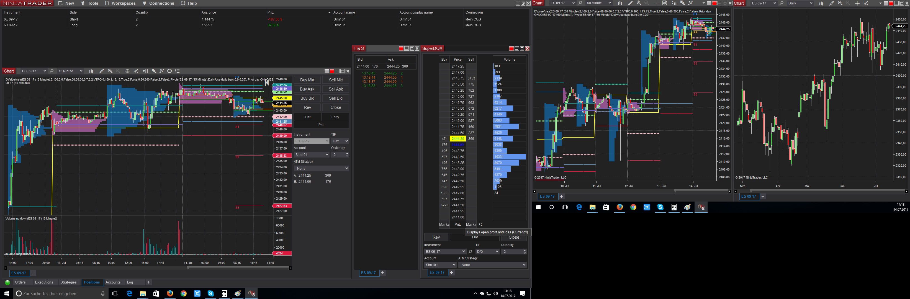Toggle Chart Trader panel in 15 Minute chart
Image resolution: width=910 pixels, height=299 pixels.
tap(145, 71)
